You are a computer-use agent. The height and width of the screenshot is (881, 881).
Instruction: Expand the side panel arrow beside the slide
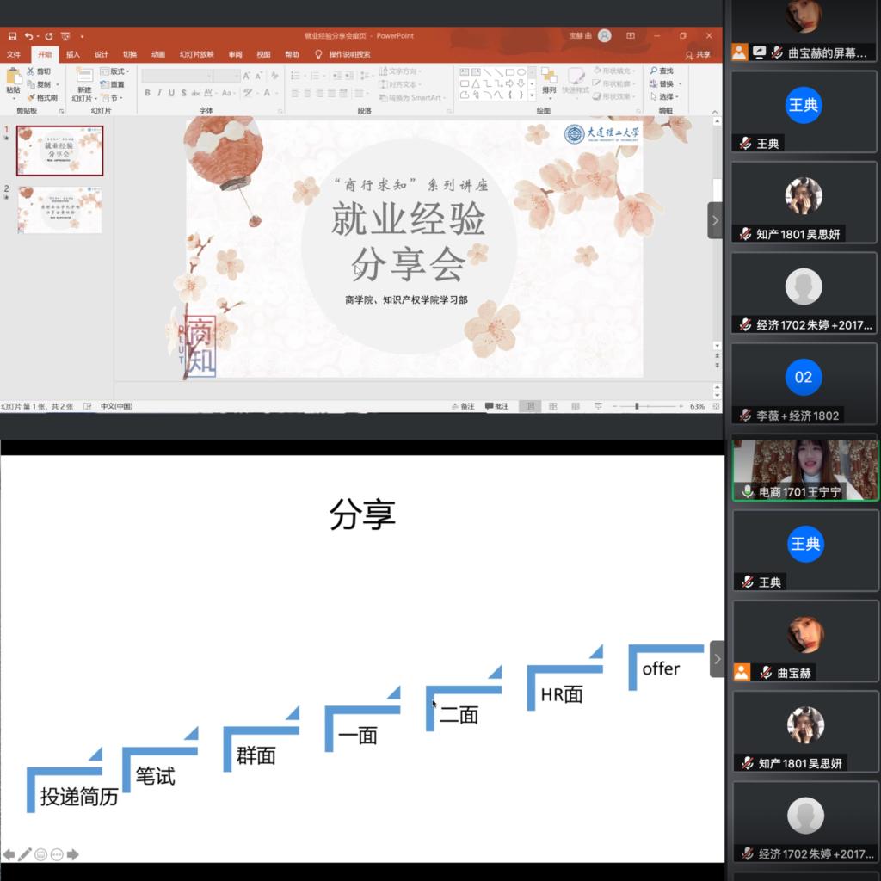tap(714, 220)
